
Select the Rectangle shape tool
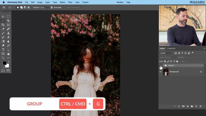pos(3,54)
